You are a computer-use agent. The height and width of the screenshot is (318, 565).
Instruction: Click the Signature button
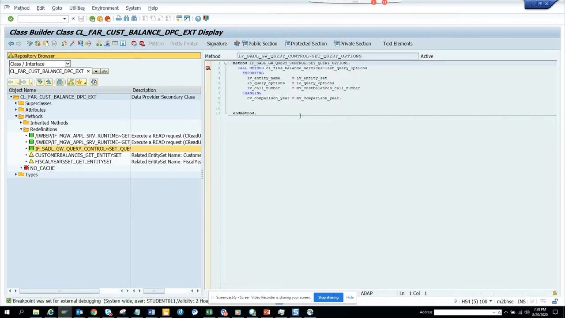[217, 43]
